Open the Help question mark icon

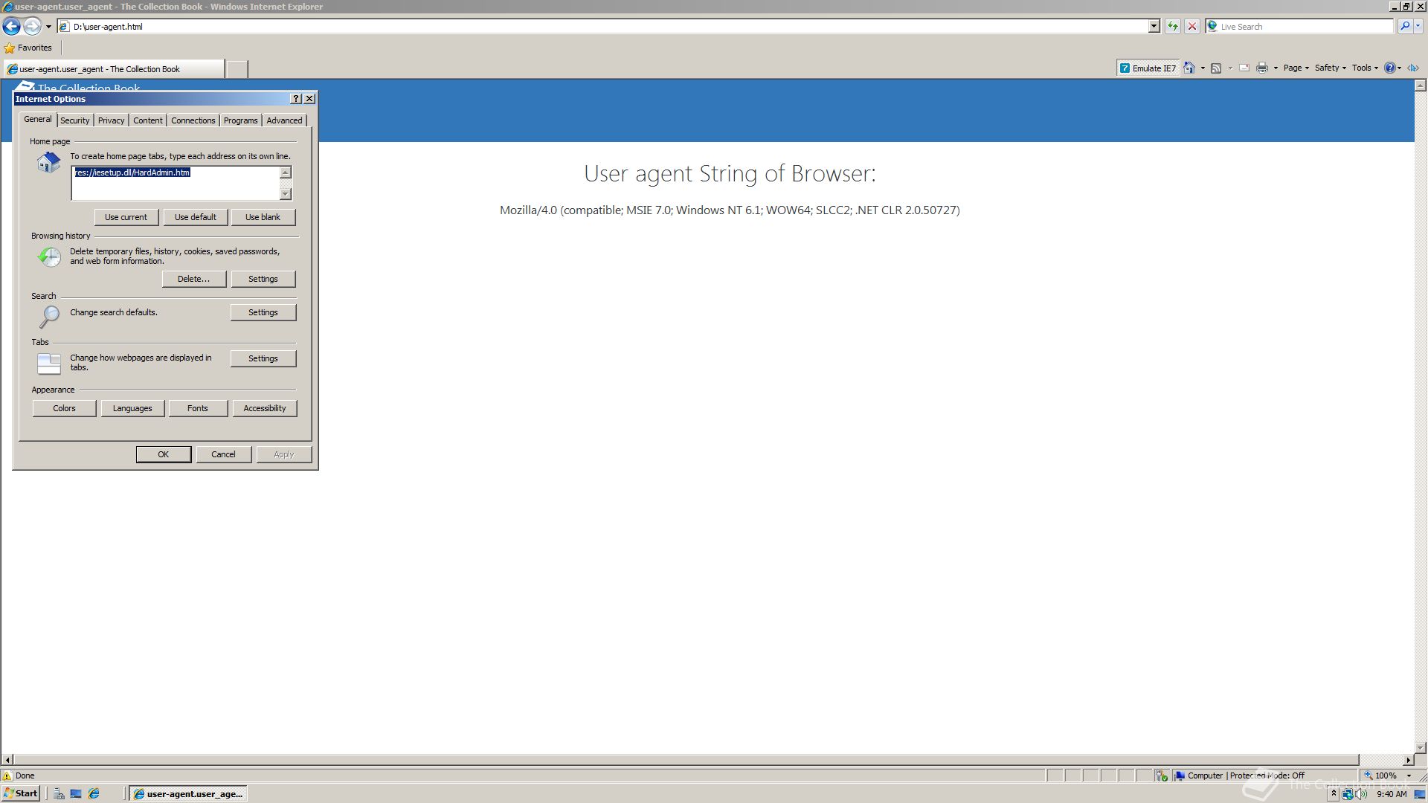coord(1392,68)
